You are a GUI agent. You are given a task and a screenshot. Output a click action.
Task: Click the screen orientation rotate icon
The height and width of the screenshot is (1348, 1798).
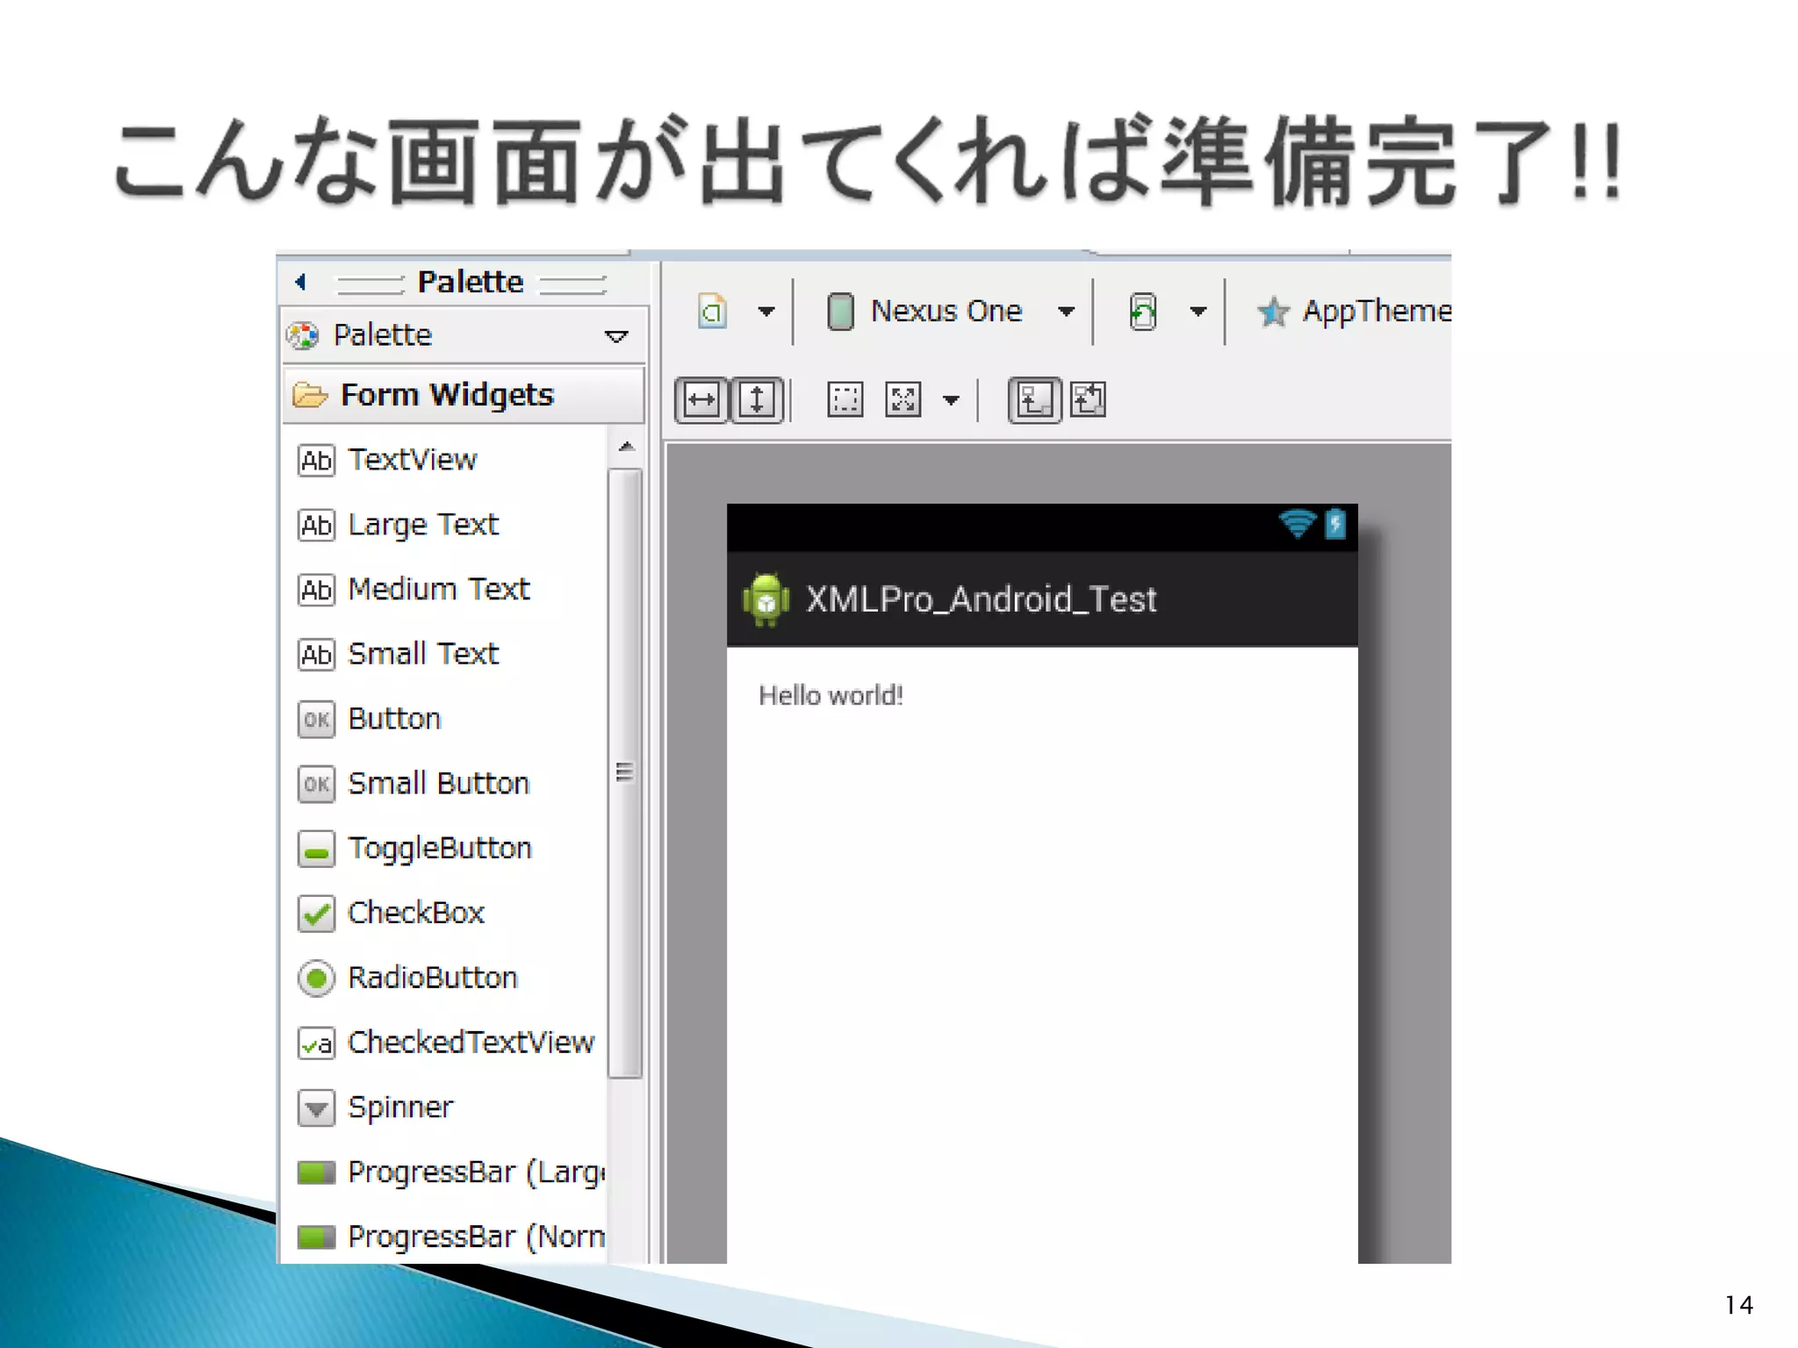pos(1142,311)
